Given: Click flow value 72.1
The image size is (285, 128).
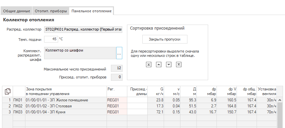Looking at the screenshot, I should [156, 112].
